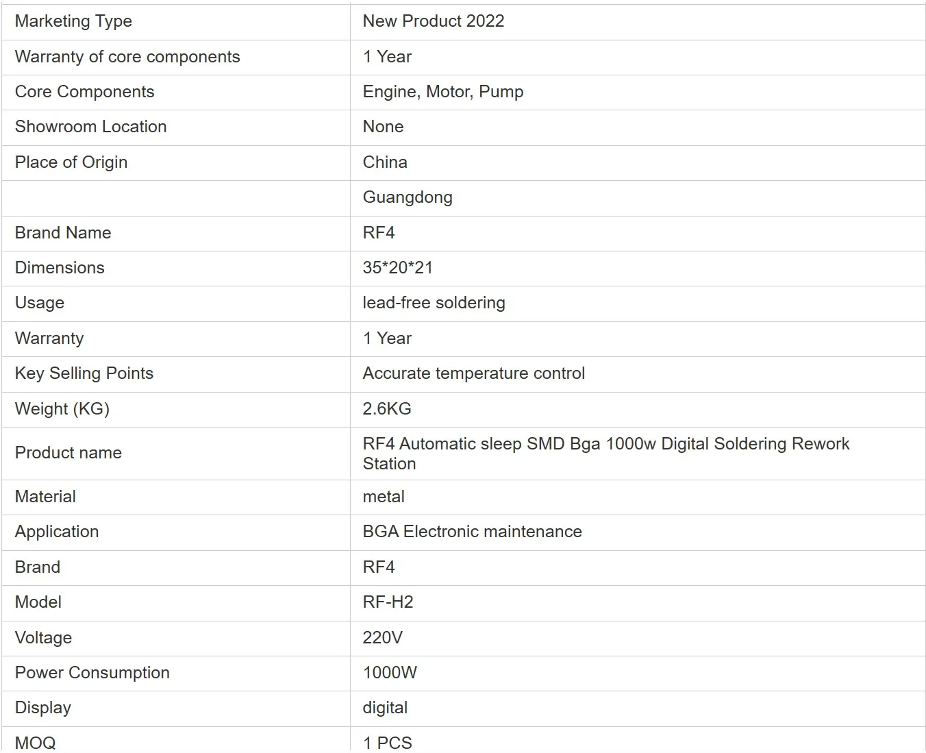
Task: Click the 'digital' display value
Action: pyautogui.click(x=385, y=708)
